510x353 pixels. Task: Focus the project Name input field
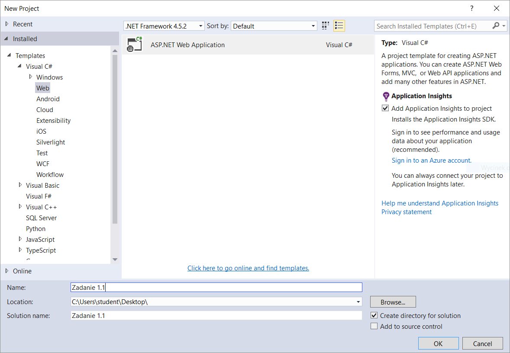[216, 287]
